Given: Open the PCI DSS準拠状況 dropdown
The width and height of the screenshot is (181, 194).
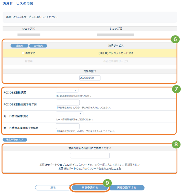Looking at the screenshot, I should click(67, 90).
